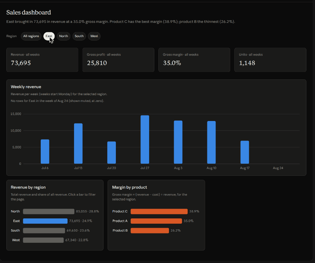Click the gross margin formula description
The image size is (315, 263).
tap(150, 197)
